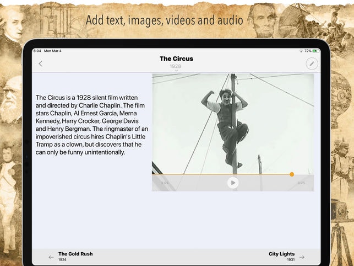Image resolution: width=354 pixels, height=266 pixels.
Task: Click The Circus title heading
Action: coord(176,58)
